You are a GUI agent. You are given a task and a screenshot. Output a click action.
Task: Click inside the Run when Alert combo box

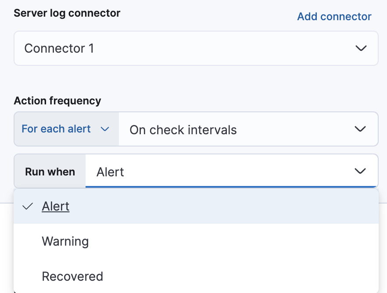click(197, 172)
